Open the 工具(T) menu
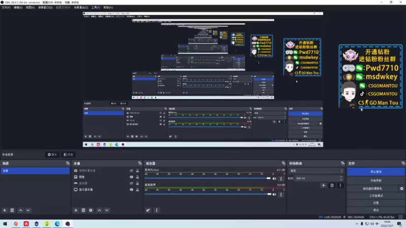The height and width of the screenshot is (228, 406). click(95, 8)
